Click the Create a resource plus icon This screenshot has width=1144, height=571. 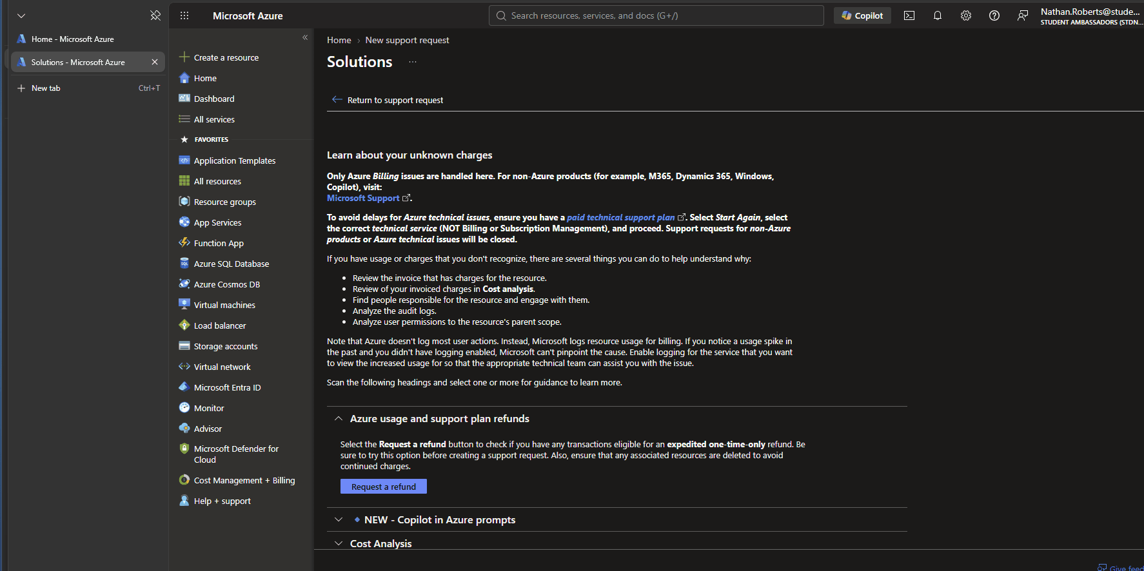click(184, 57)
